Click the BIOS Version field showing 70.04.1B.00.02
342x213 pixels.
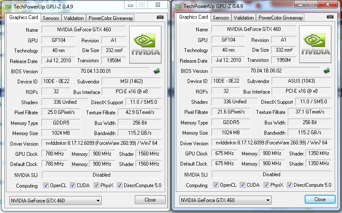point(266,71)
